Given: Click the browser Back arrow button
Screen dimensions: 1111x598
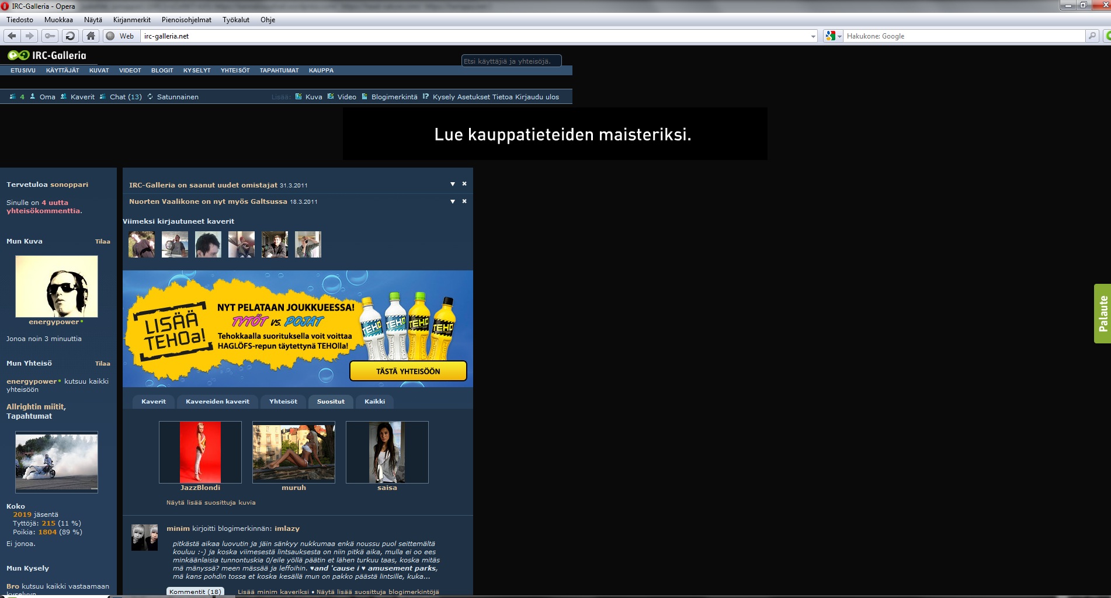Looking at the screenshot, I should coord(12,36).
